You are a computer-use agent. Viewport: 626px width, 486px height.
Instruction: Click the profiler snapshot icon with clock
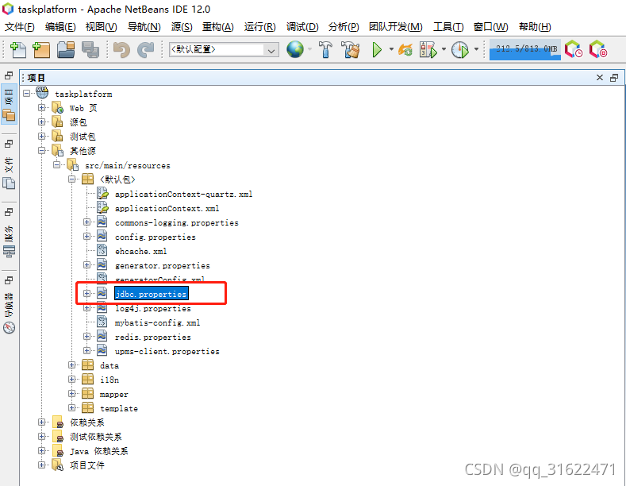(574, 49)
